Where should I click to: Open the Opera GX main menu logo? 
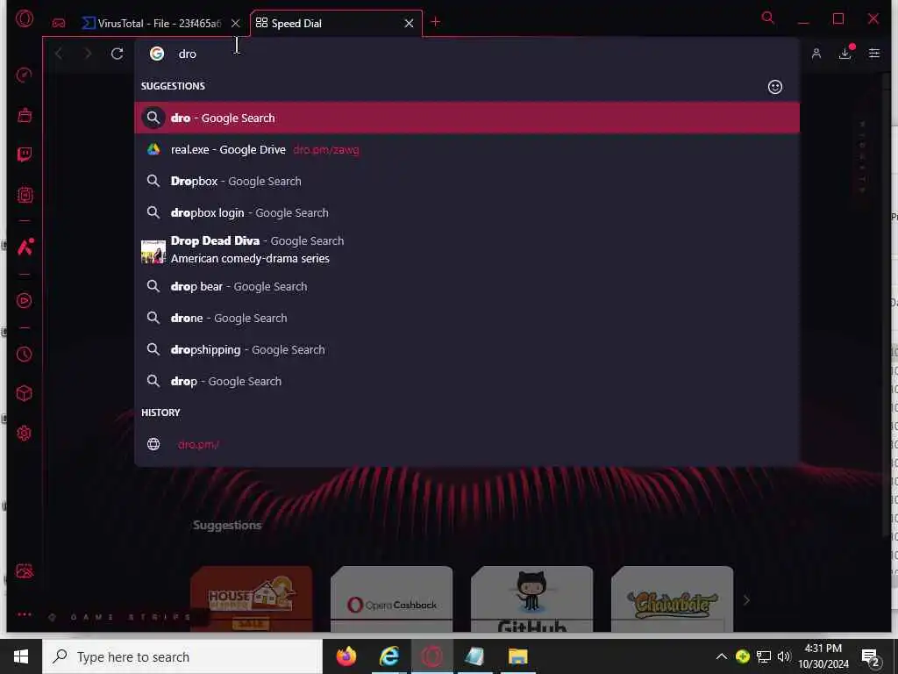[x=24, y=19]
